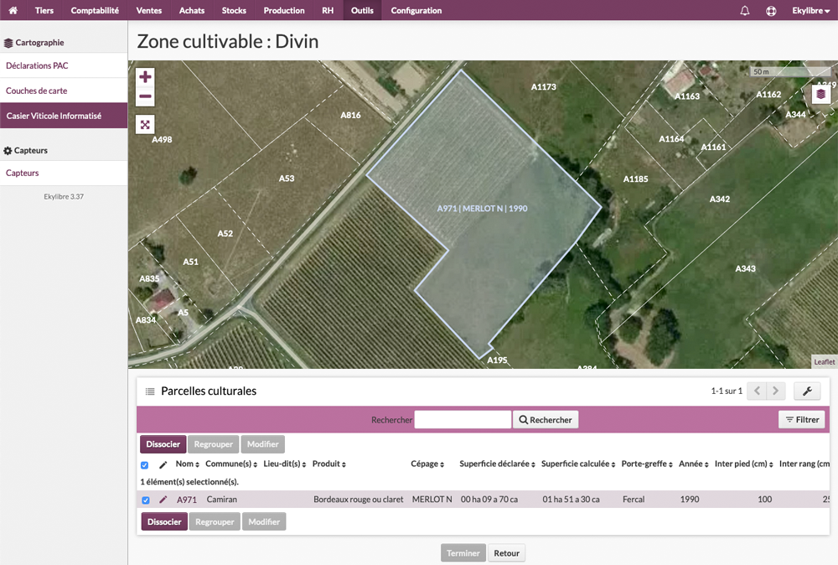Sort by Produit column
This screenshot has height=565, width=838.
point(329,464)
